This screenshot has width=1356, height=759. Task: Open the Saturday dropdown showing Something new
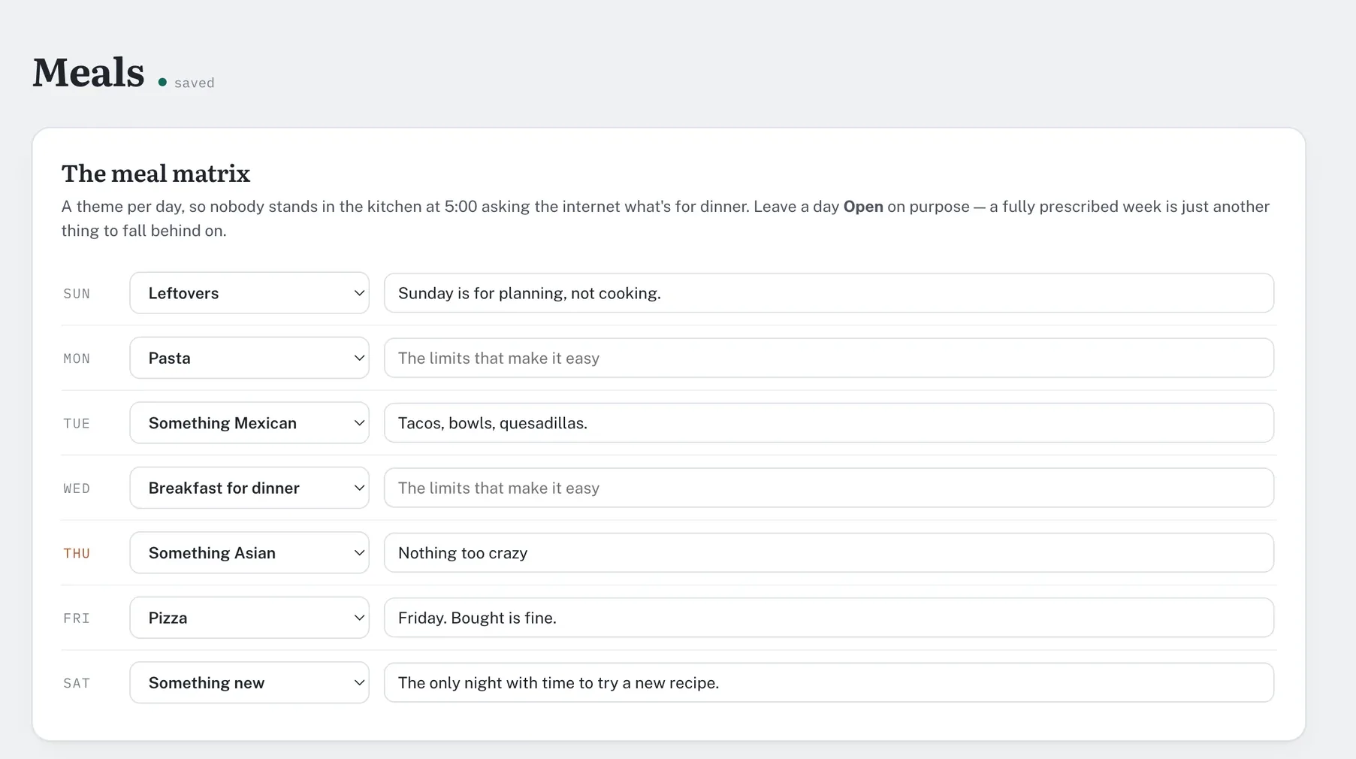pyautogui.click(x=249, y=682)
